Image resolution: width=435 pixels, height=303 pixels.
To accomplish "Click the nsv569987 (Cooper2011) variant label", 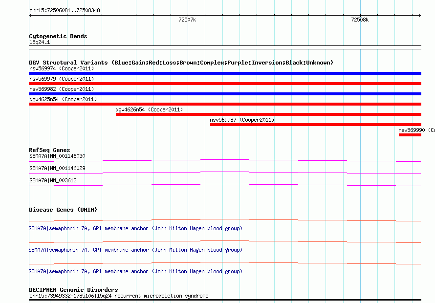I will 242,120.
